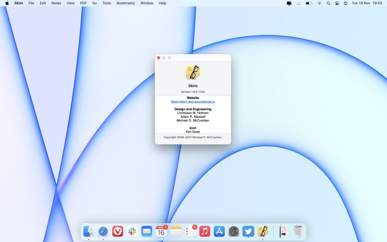Open Slack from the Dock

point(132,231)
